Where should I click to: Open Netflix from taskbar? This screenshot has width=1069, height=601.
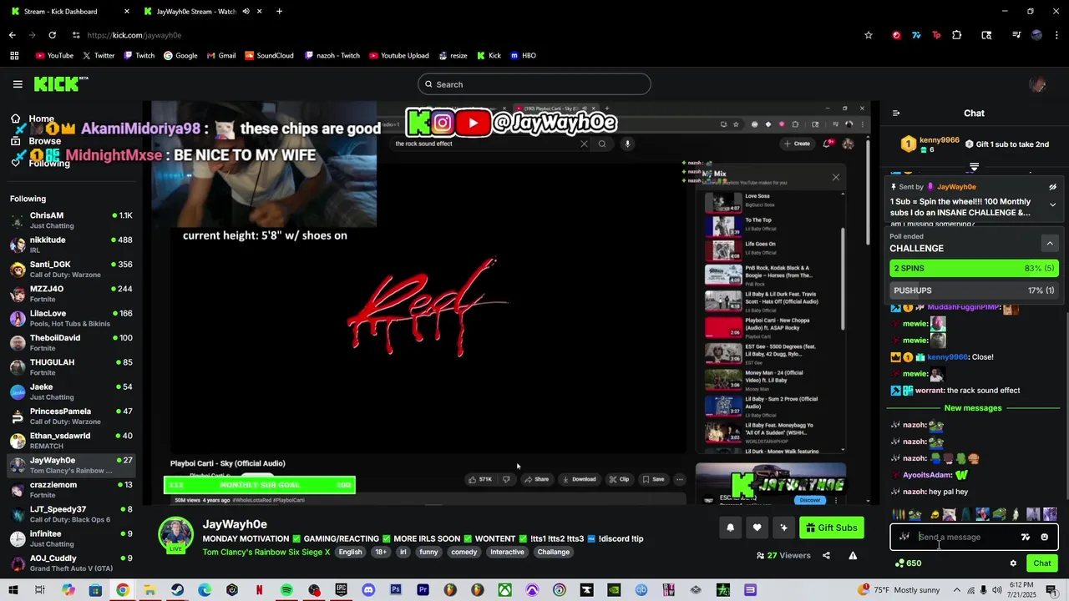[259, 590]
